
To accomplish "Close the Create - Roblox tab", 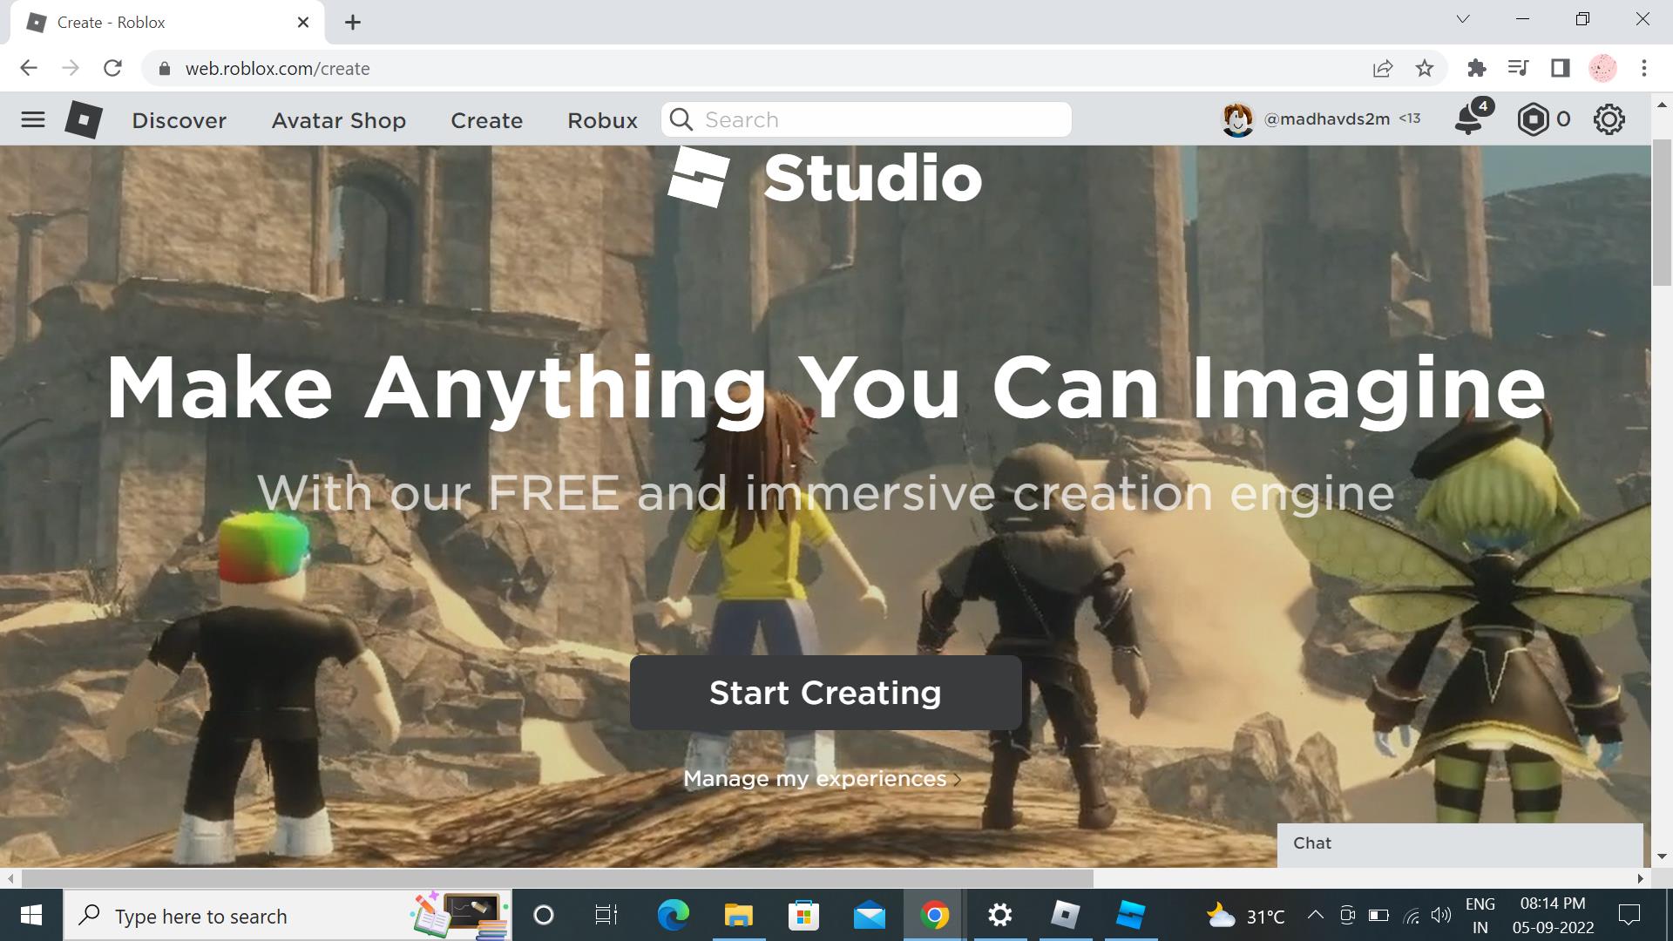I will [303, 23].
